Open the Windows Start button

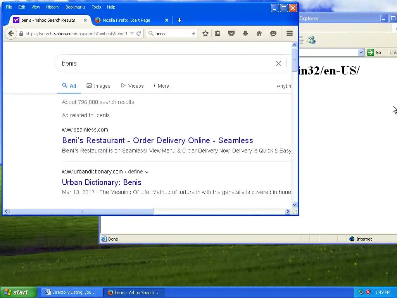pos(18,293)
